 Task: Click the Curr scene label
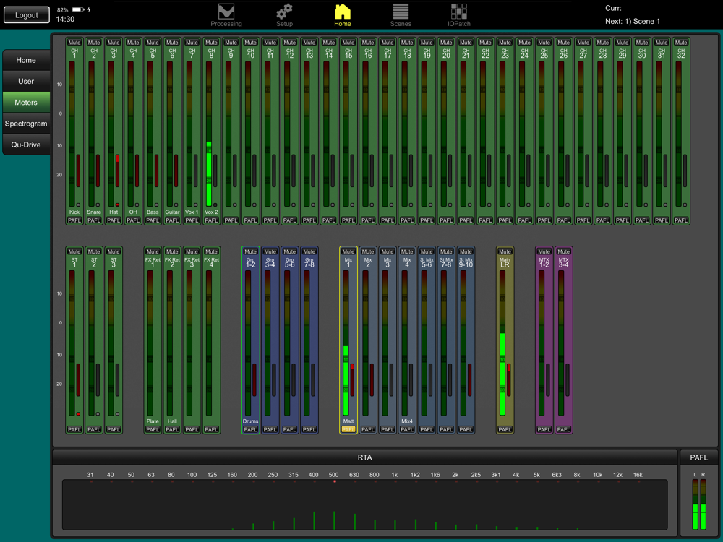[x=613, y=8]
